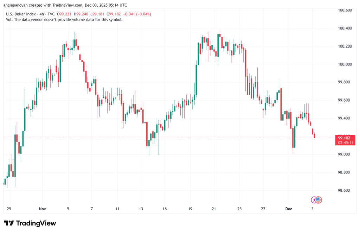This screenshot has width=360, height=233.
Task: Click the purple event bubble on the timeline
Action: point(313,200)
